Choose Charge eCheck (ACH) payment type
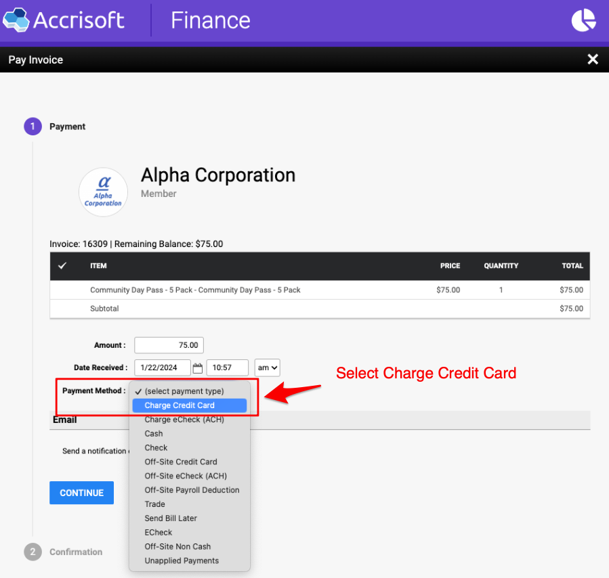Image resolution: width=609 pixels, height=578 pixels. [x=184, y=420]
